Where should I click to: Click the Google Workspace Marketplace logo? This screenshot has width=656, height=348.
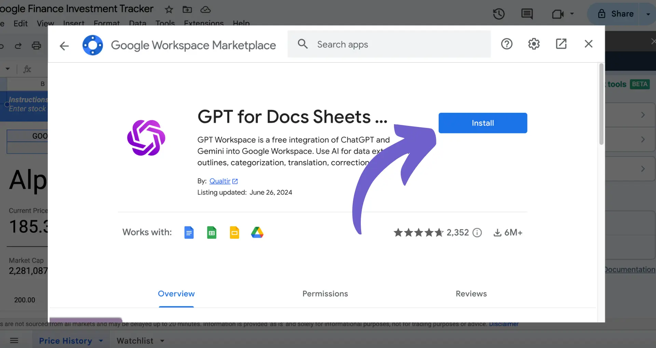(x=93, y=45)
